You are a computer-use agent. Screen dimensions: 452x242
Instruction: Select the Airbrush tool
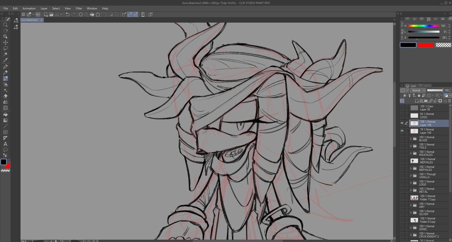click(5, 84)
